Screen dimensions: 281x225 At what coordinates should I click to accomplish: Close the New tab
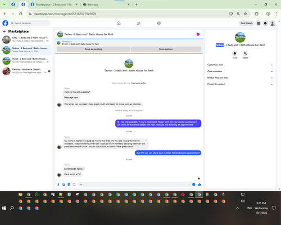coord(129,4)
